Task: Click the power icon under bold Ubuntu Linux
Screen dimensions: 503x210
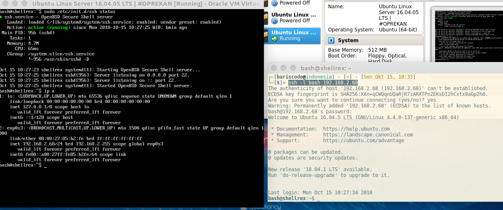Action: tap(275, 21)
